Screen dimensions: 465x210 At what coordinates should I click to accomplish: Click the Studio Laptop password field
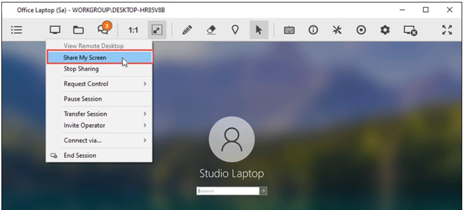[228, 191]
